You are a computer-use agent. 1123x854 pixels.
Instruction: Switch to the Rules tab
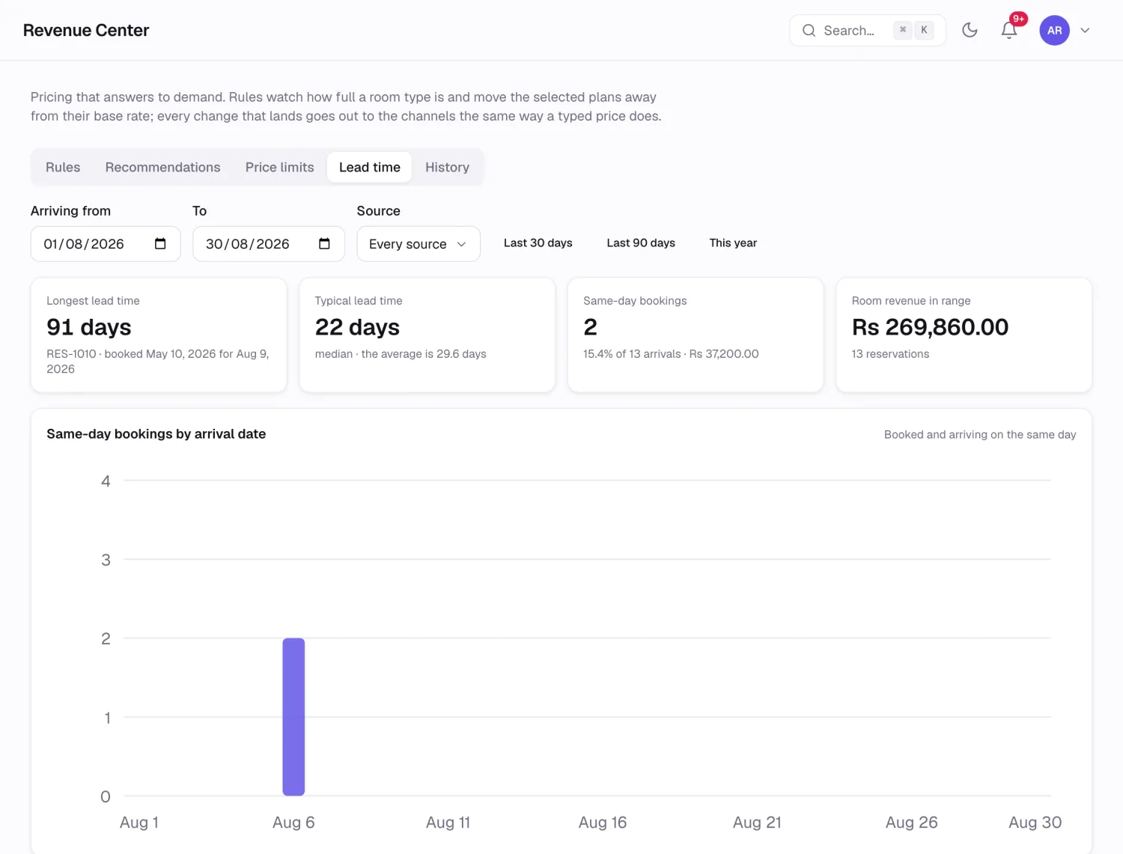pos(63,167)
